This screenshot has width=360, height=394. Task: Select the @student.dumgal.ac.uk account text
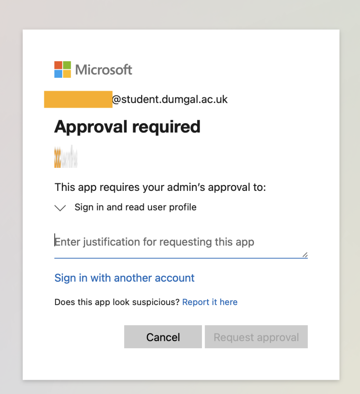pyautogui.click(x=170, y=100)
